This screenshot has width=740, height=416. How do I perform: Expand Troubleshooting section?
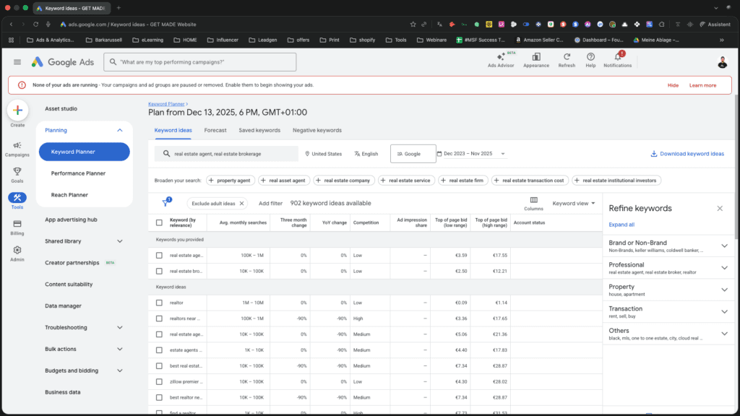point(119,327)
